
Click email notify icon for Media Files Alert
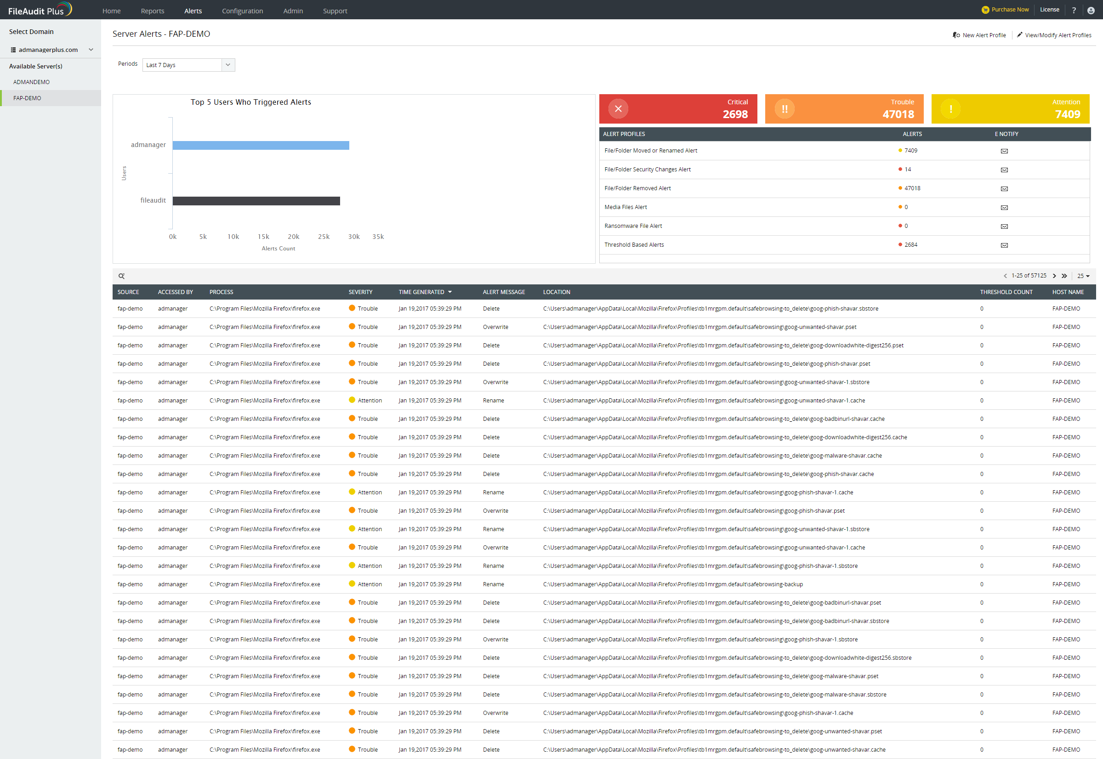click(x=1004, y=207)
